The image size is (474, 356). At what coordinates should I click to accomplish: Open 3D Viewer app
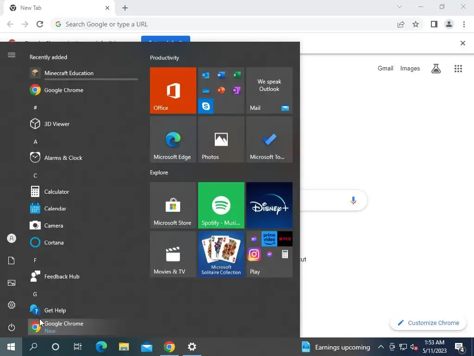point(83,124)
